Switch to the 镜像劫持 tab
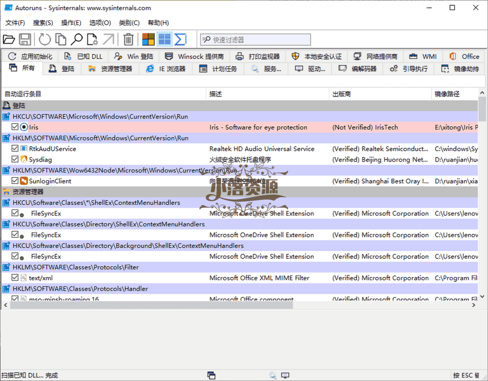The image size is (488, 381). point(460,69)
